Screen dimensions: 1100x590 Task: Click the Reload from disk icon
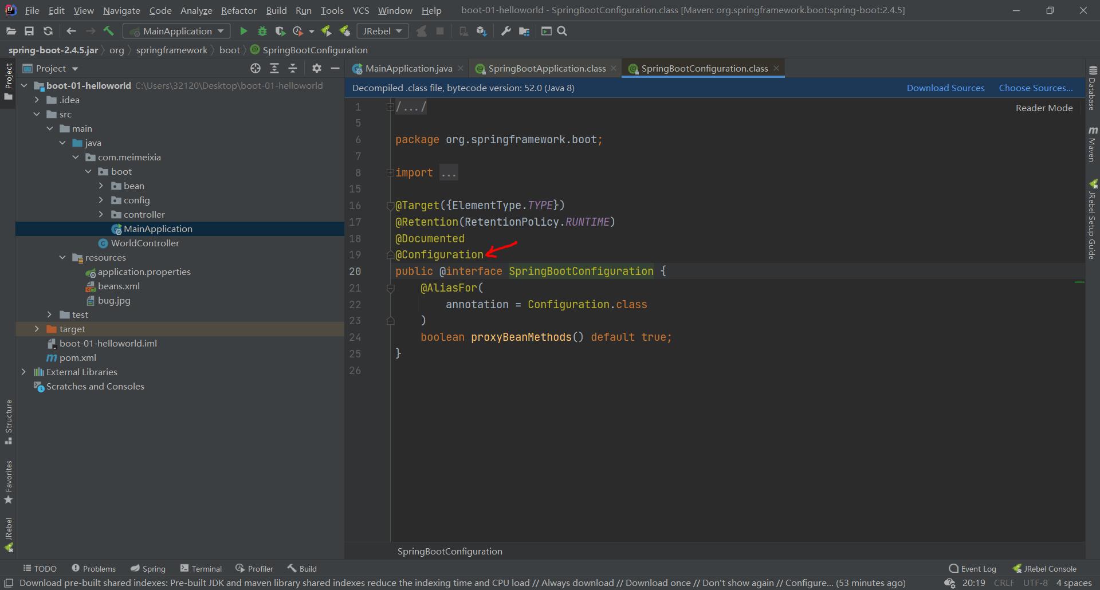pyautogui.click(x=48, y=31)
